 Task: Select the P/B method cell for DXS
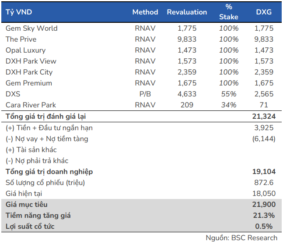tap(145, 94)
